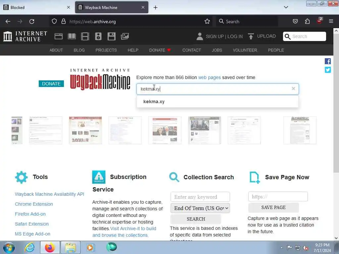
Task: Click the Firefox taskbar icon
Action: coord(50,247)
